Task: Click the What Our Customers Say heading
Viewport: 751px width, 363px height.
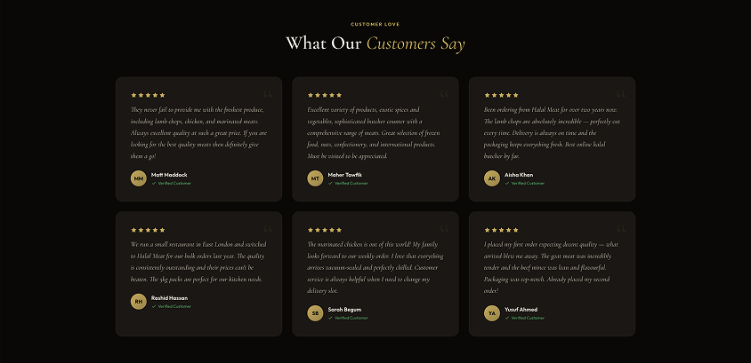Action: 375,43
